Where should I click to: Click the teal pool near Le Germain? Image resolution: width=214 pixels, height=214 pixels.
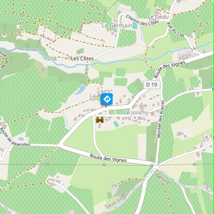tap(135, 25)
